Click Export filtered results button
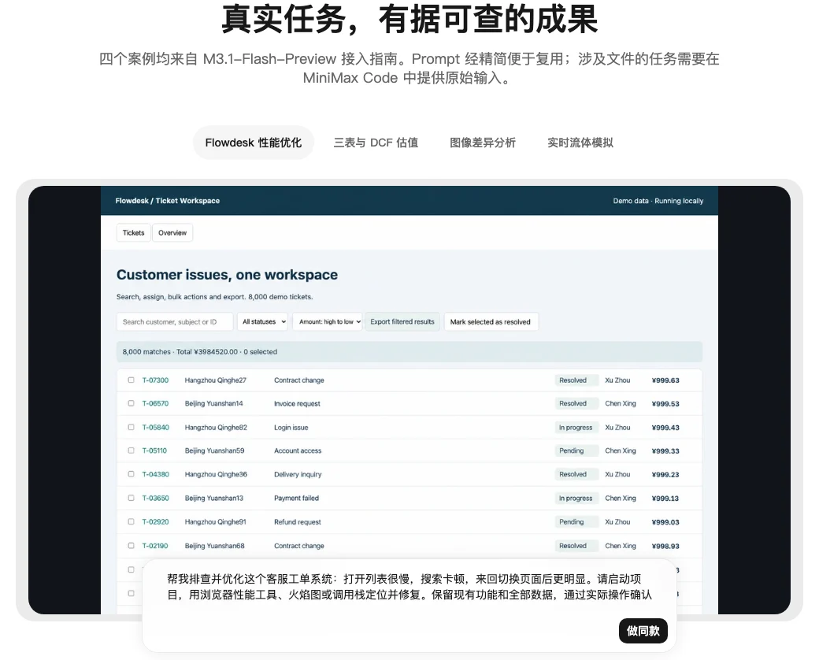Viewport: 819px width, 660px height. point(402,322)
